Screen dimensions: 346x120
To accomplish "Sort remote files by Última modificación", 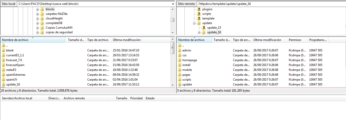I will tap(269, 40).
